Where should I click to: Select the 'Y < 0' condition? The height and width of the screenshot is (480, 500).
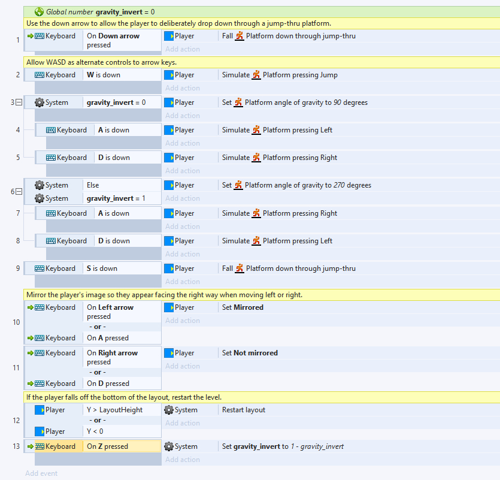click(x=93, y=431)
